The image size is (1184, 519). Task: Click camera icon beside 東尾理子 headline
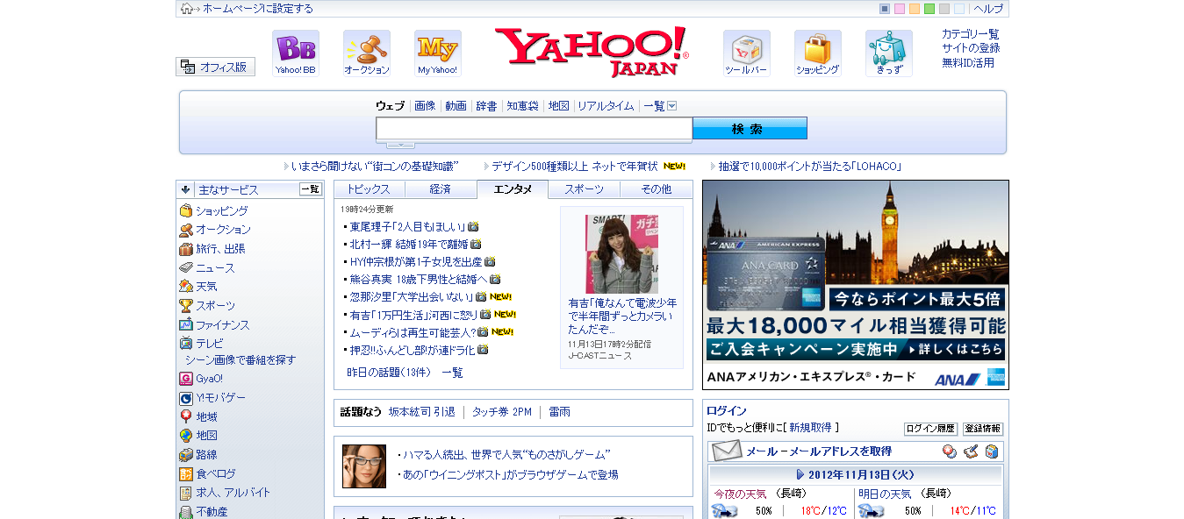[473, 226]
